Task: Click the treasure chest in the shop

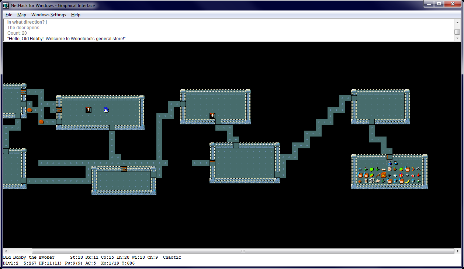Action: pyautogui.click(x=384, y=175)
